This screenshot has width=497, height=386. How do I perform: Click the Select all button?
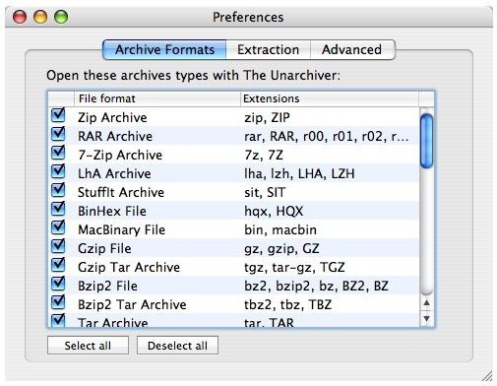pyautogui.click(x=88, y=346)
